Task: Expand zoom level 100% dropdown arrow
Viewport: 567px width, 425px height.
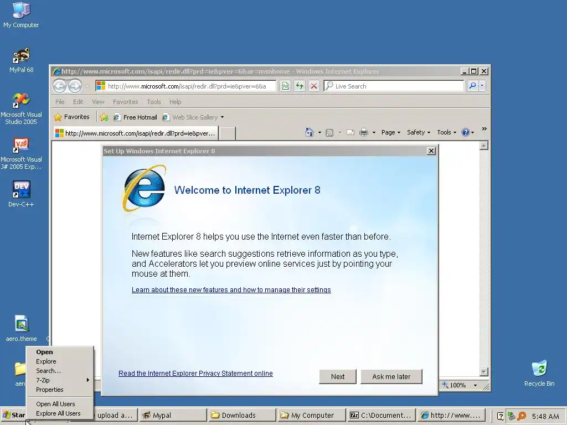Action: pyautogui.click(x=475, y=385)
